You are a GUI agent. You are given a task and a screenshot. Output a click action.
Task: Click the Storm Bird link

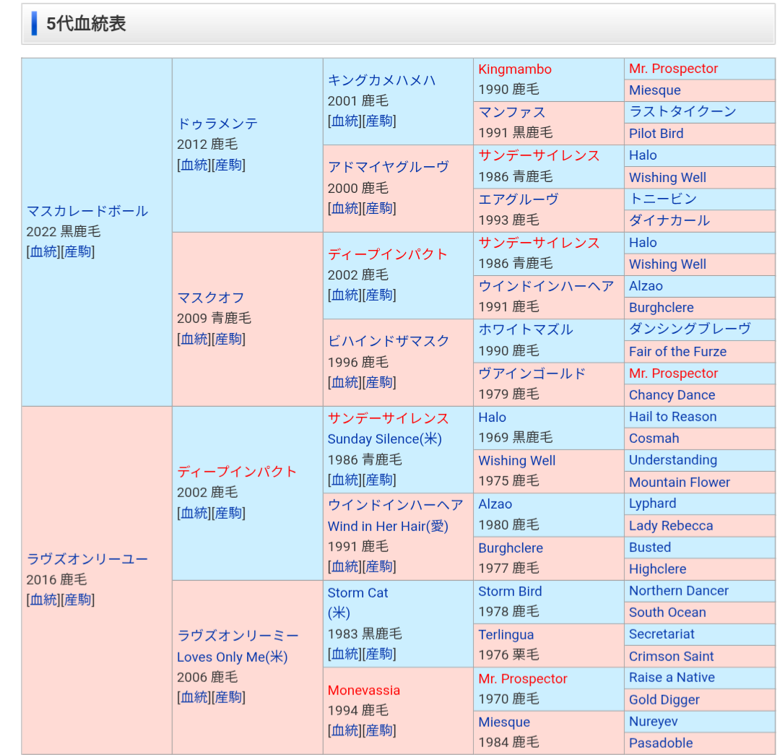tap(510, 591)
